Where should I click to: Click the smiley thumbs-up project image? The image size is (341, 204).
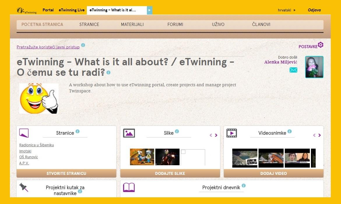click(x=39, y=98)
